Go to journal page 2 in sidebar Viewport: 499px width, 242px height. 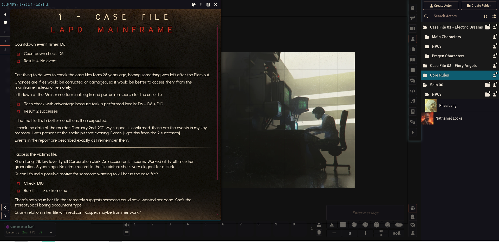click(x=5, y=50)
